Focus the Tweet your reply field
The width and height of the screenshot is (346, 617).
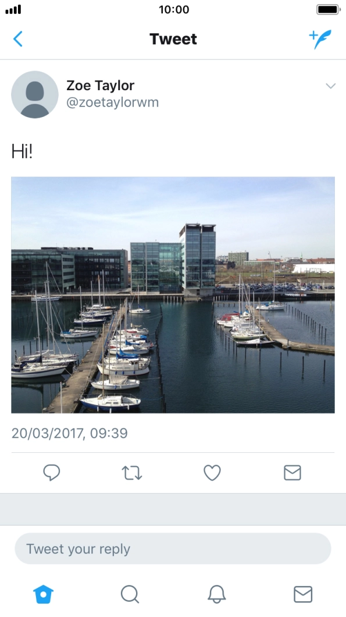coord(173,548)
